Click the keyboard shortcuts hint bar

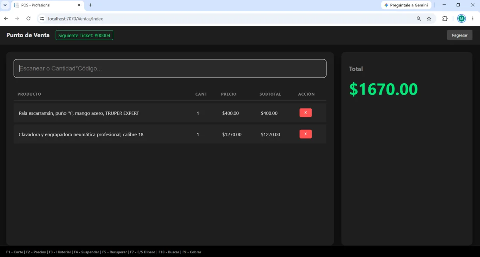tap(104, 252)
